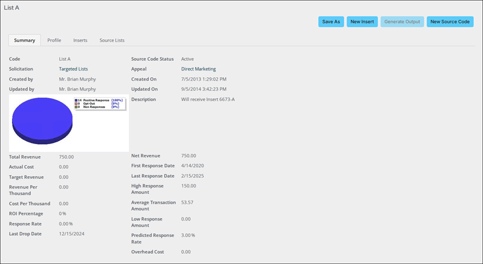Add a New Source Code
Screen dimensions: 483x264
click(x=450, y=22)
